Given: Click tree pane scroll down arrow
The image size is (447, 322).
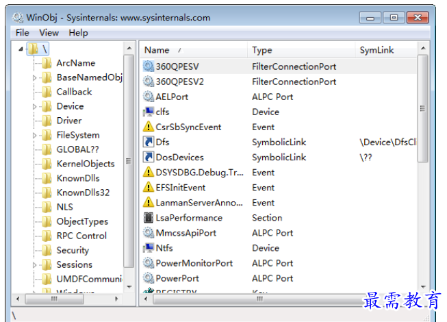Looking at the screenshot, I should (129, 286).
